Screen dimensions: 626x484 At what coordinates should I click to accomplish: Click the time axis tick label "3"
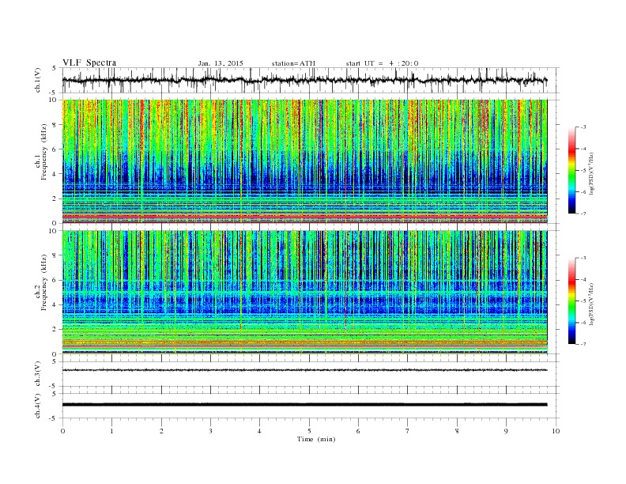(x=210, y=431)
